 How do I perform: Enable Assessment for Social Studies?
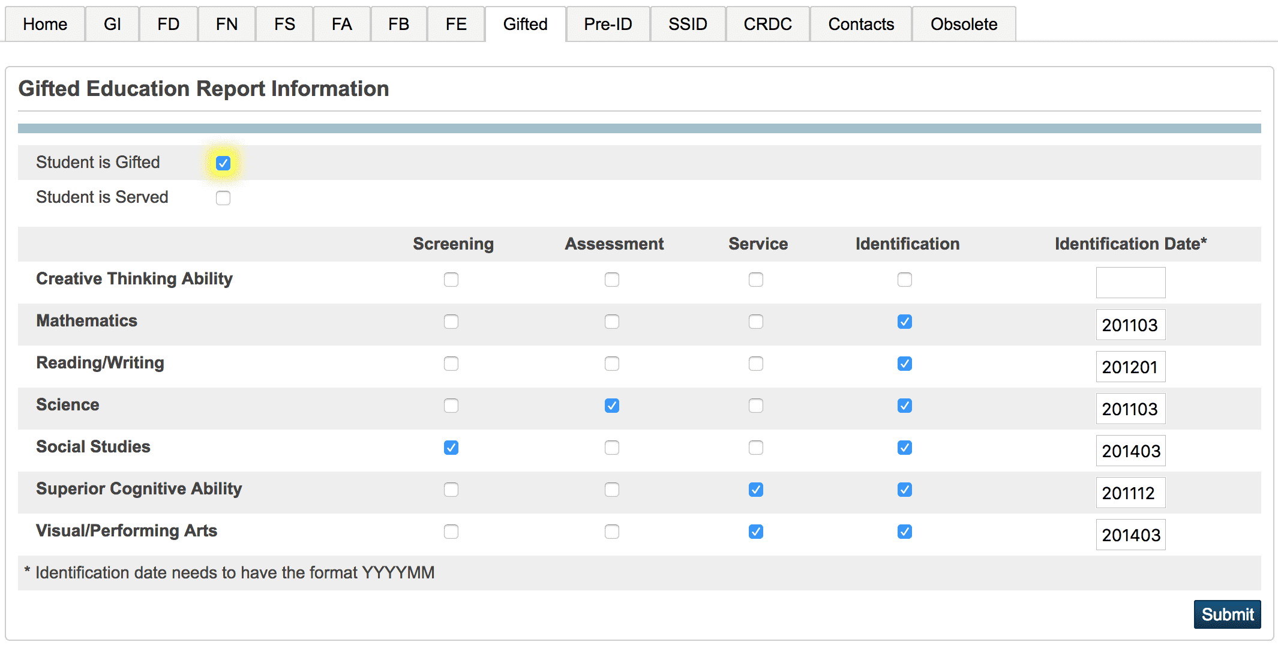click(x=611, y=448)
